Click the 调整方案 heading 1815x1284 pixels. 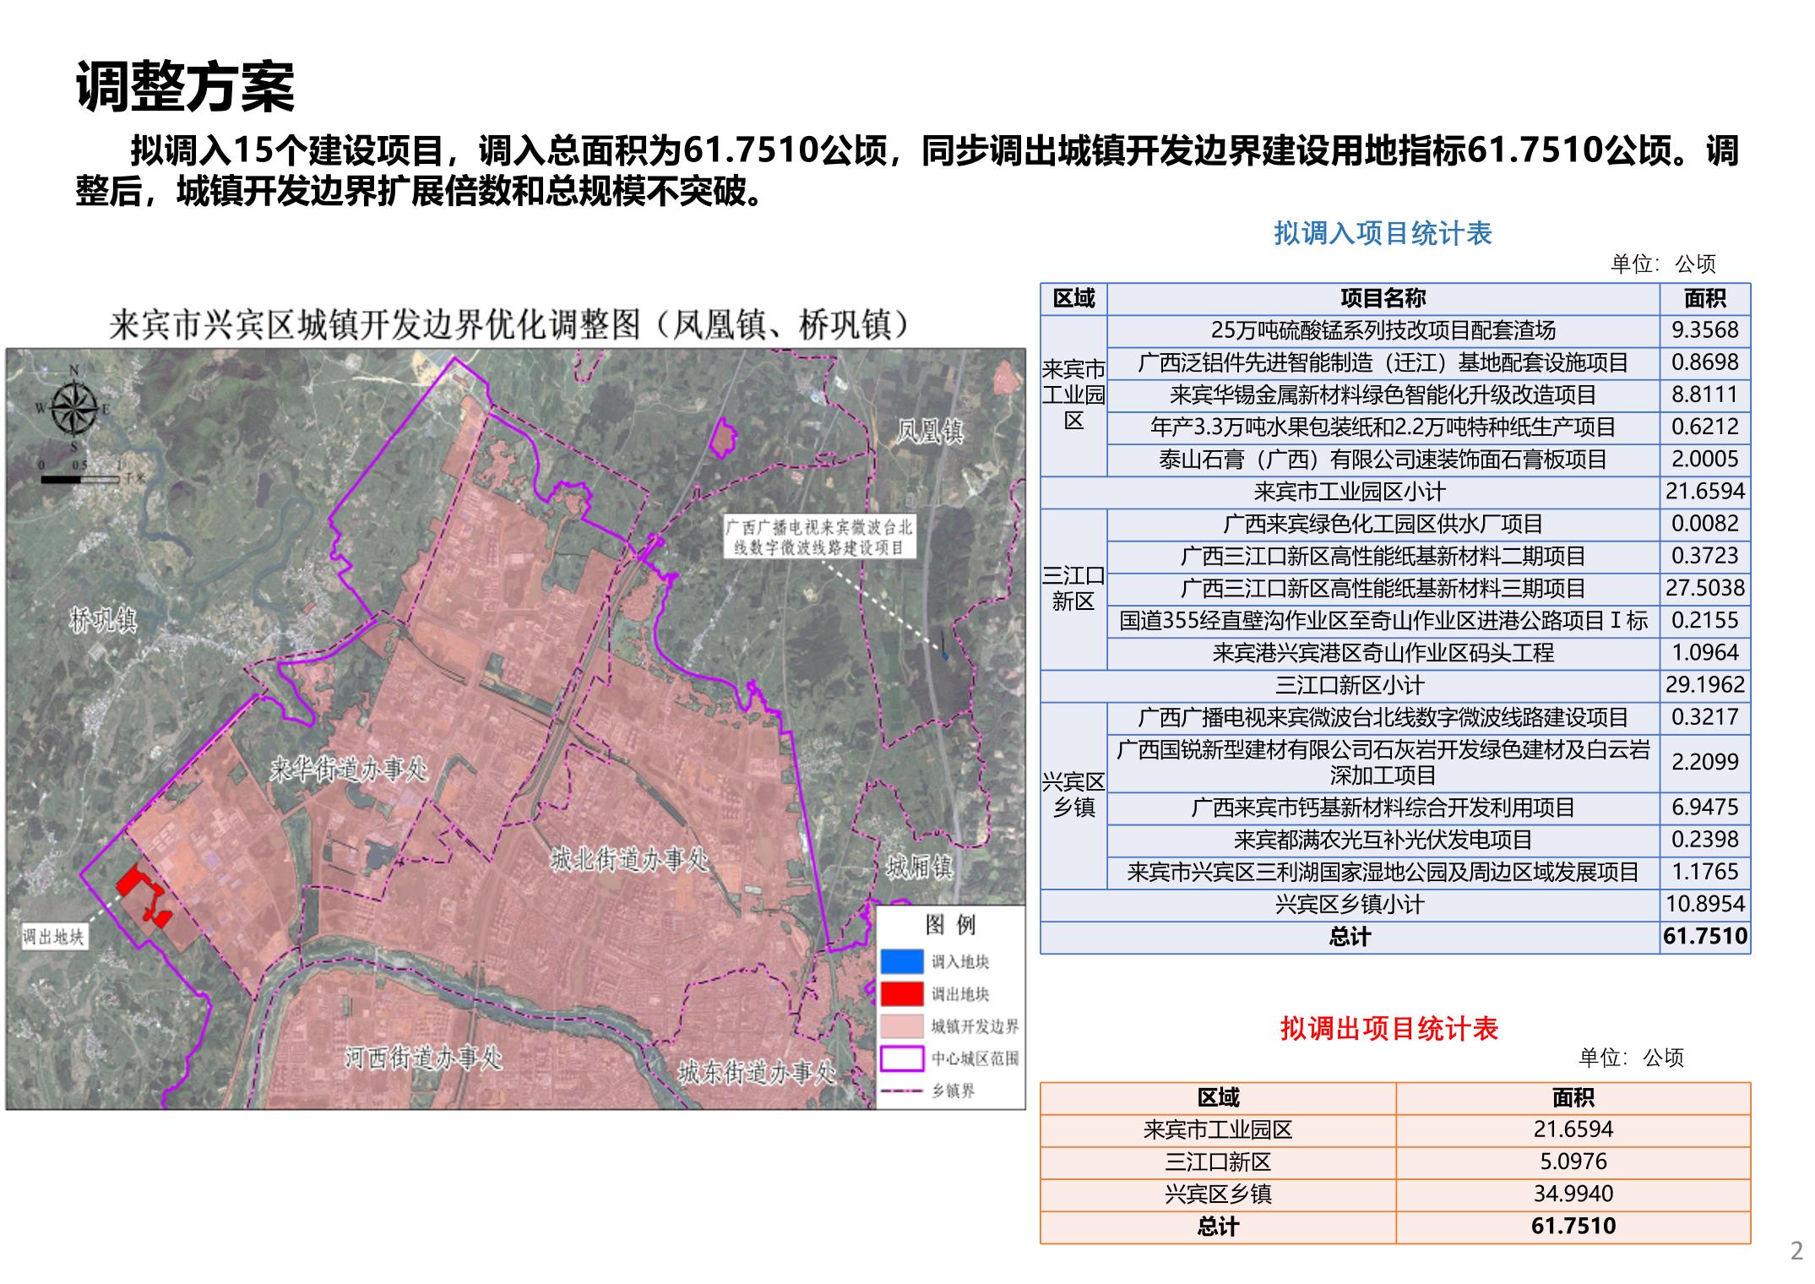point(185,87)
